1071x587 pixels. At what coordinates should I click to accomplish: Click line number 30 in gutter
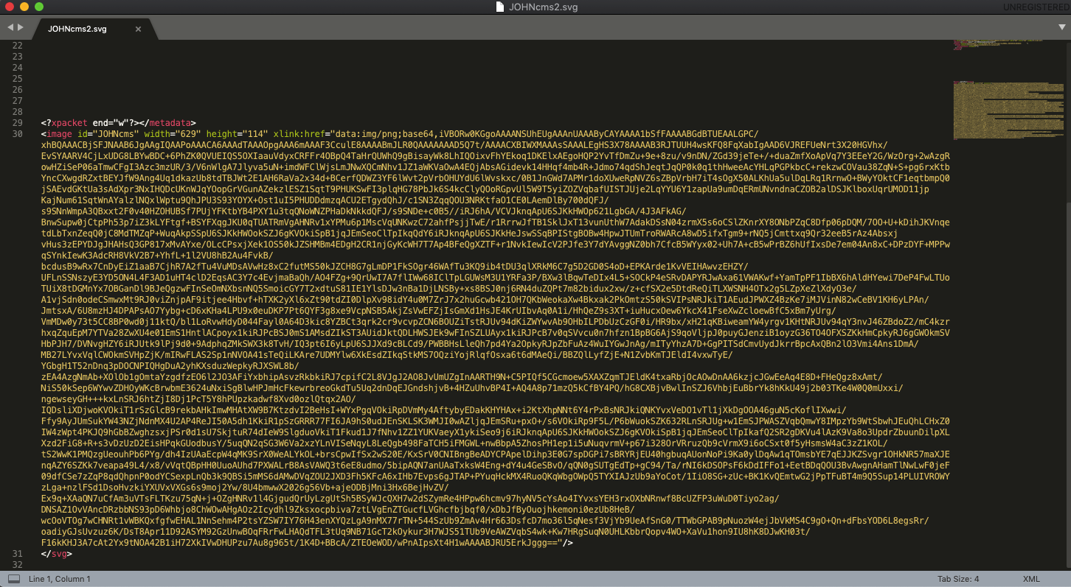tap(18, 134)
